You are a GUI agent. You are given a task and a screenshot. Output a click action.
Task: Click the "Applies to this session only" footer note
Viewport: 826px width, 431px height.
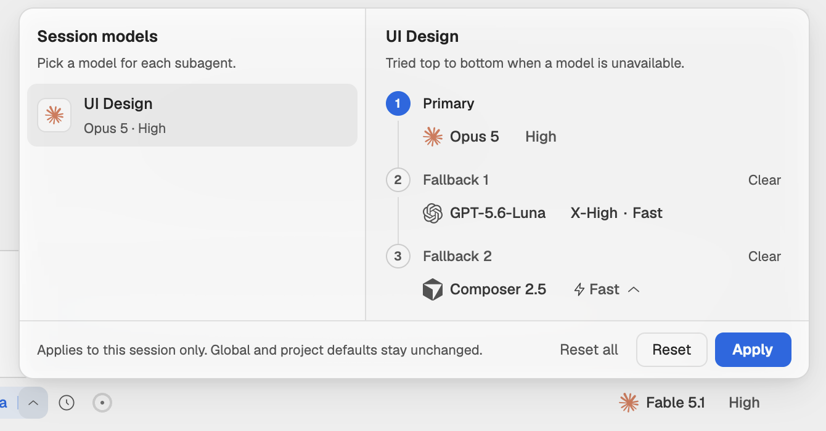(x=260, y=350)
